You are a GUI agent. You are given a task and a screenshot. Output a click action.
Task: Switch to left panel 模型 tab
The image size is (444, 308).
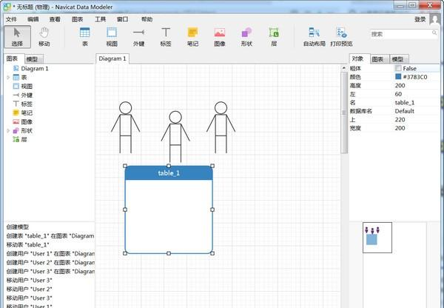[x=34, y=59]
